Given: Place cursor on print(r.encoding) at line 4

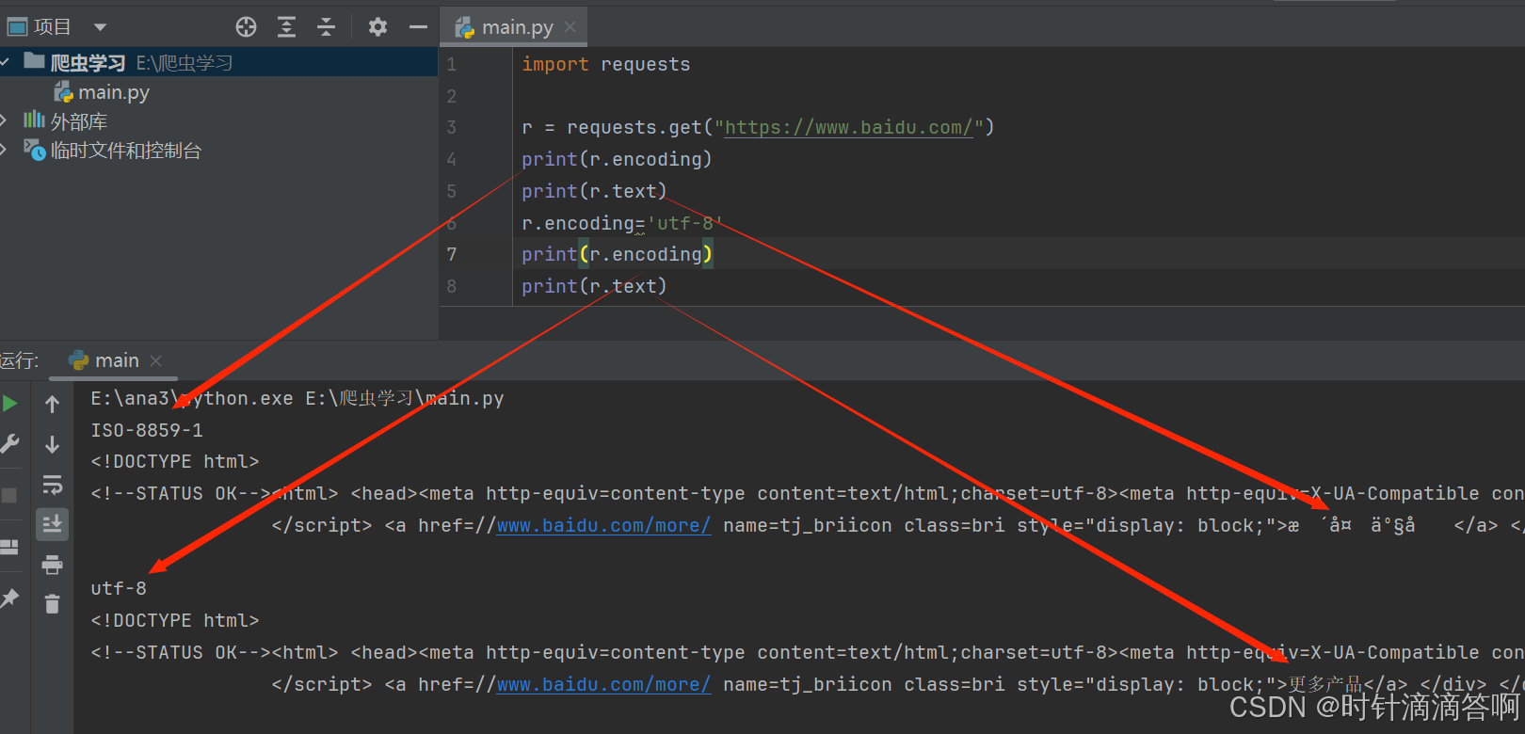Looking at the screenshot, I should click(617, 159).
